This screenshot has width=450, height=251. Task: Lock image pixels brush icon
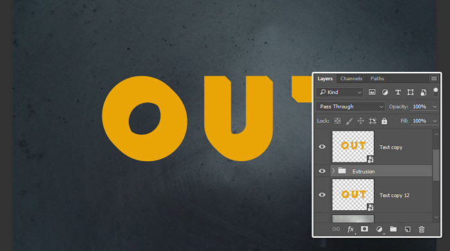point(349,121)
